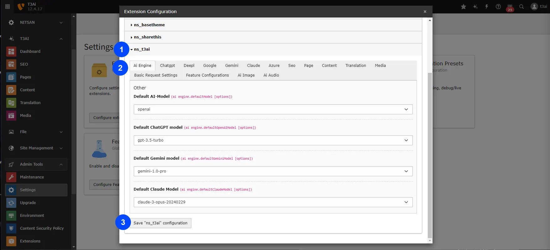550x250 pixels.
Task: Open the help question mark icon
Action: [498, 7]
